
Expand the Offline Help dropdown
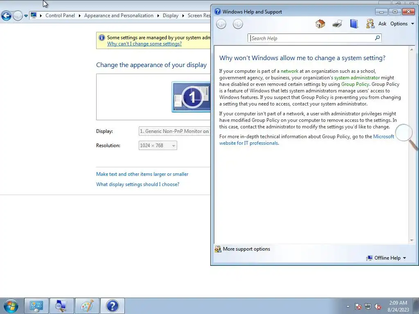tap(386, 258)
